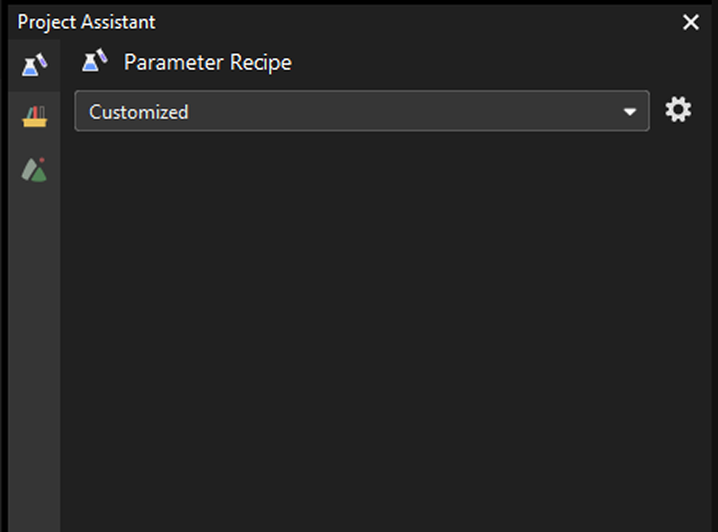Viewport: 718px width, 532px height.
Task: Select the bookshelf library sidebar icon
Action: point(34,117)
